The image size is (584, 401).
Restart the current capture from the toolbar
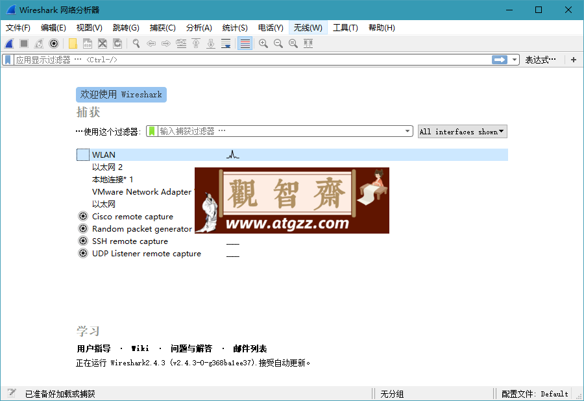click(39, 43)
